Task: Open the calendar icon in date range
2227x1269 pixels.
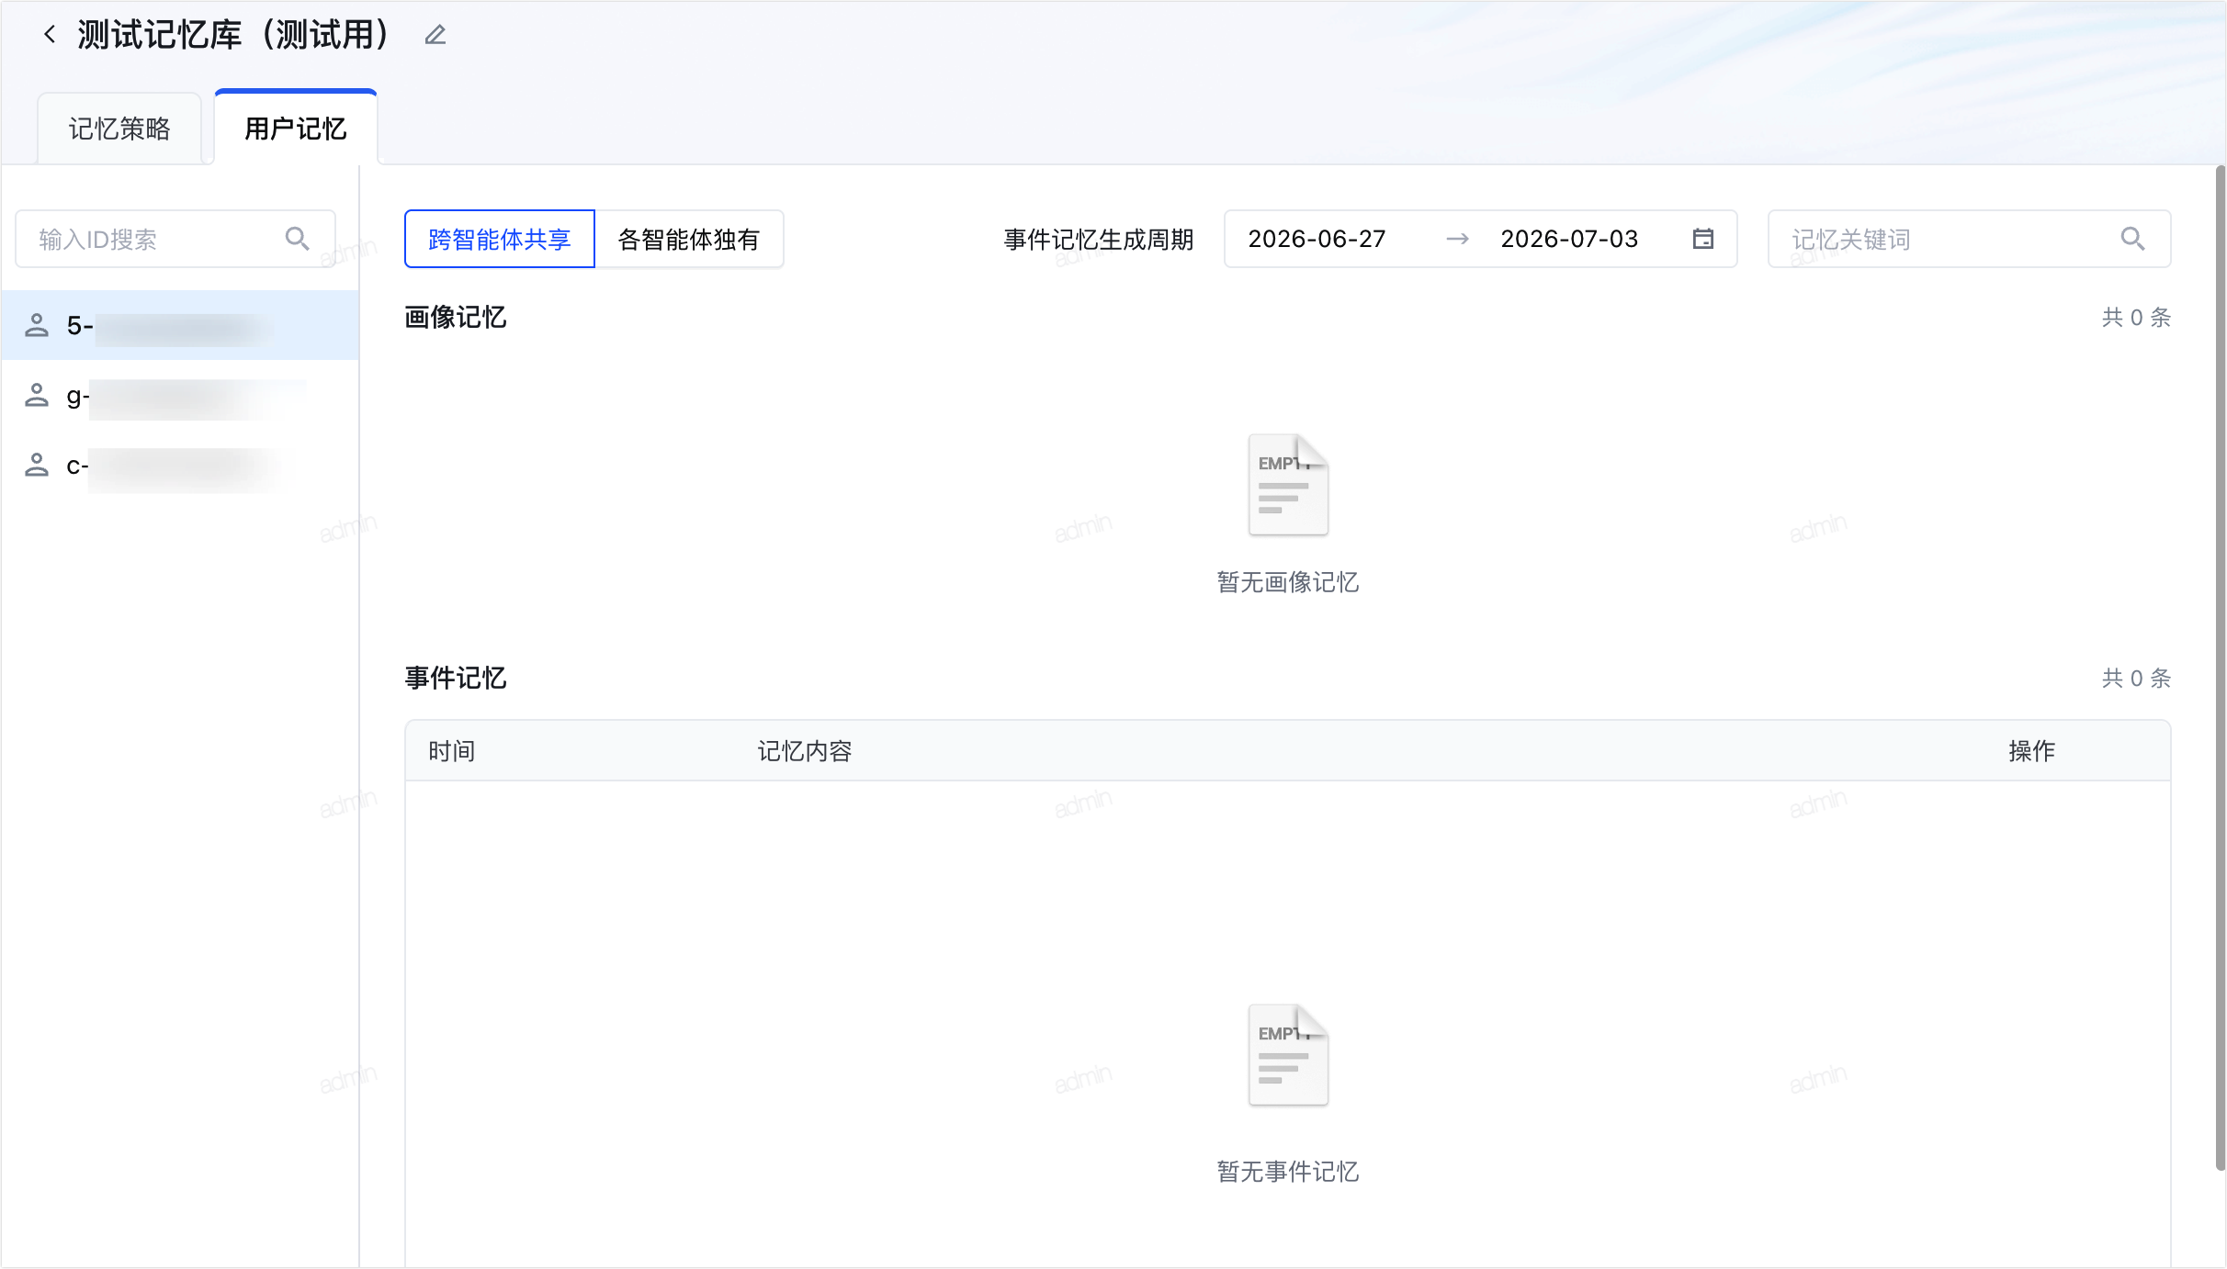Action: tap(1702, 239)
